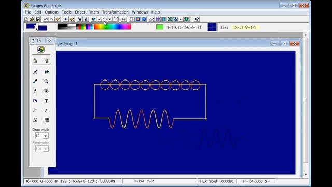Click the vertical scrollbar down arrow
Screen dimensions: 332x187
pyautogui.click(x=306, y=175)
